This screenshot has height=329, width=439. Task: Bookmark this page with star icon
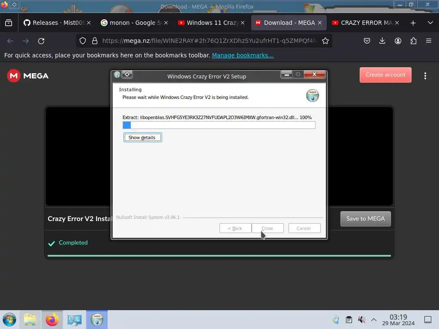pyautogui.click(x=325, y=41)
